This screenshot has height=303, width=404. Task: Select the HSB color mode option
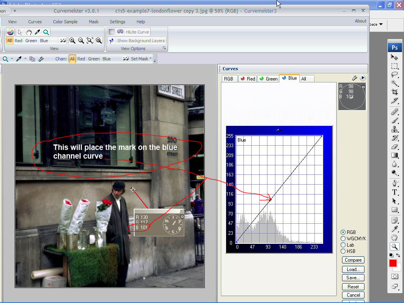tap(343, 251)
